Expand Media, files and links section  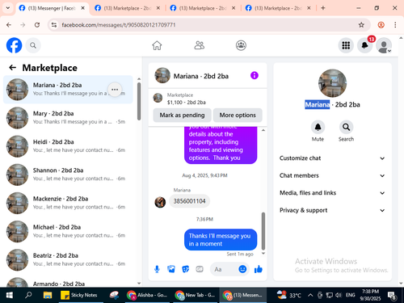(332, 193)
